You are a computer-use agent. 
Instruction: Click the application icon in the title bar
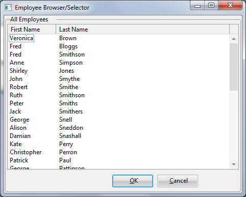[8, 8]
